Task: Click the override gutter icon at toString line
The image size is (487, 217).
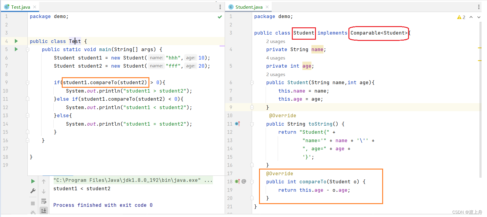Action: [x=237, y=124]
